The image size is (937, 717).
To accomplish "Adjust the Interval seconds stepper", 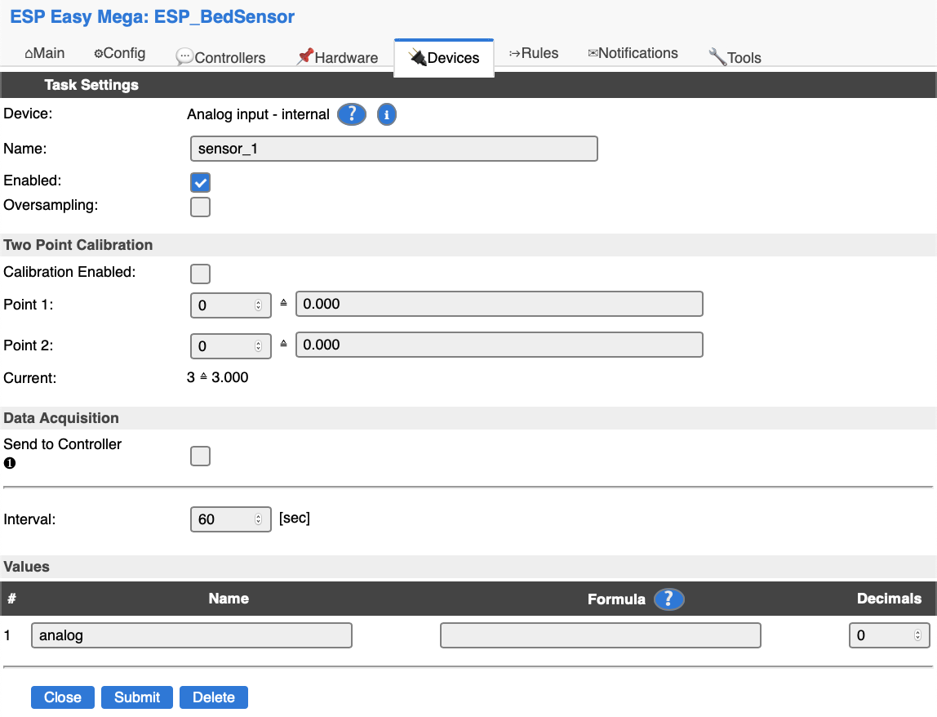I will 258,519.
